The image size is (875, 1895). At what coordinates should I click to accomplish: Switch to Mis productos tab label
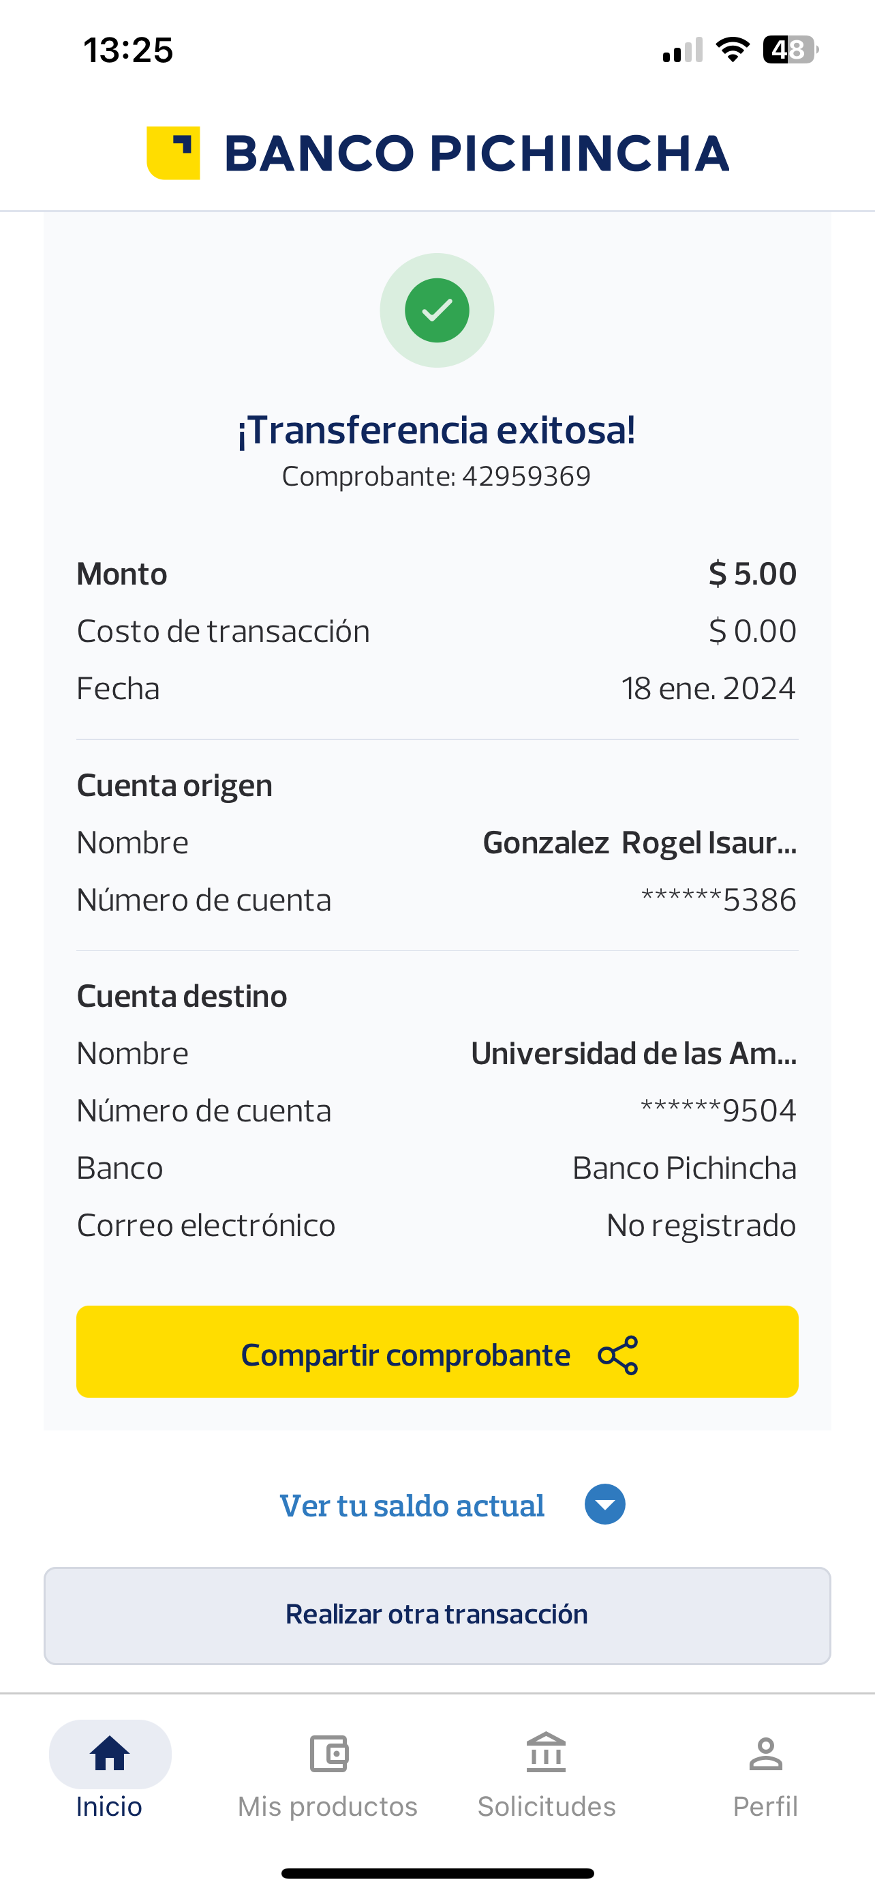click(328, 1807)
